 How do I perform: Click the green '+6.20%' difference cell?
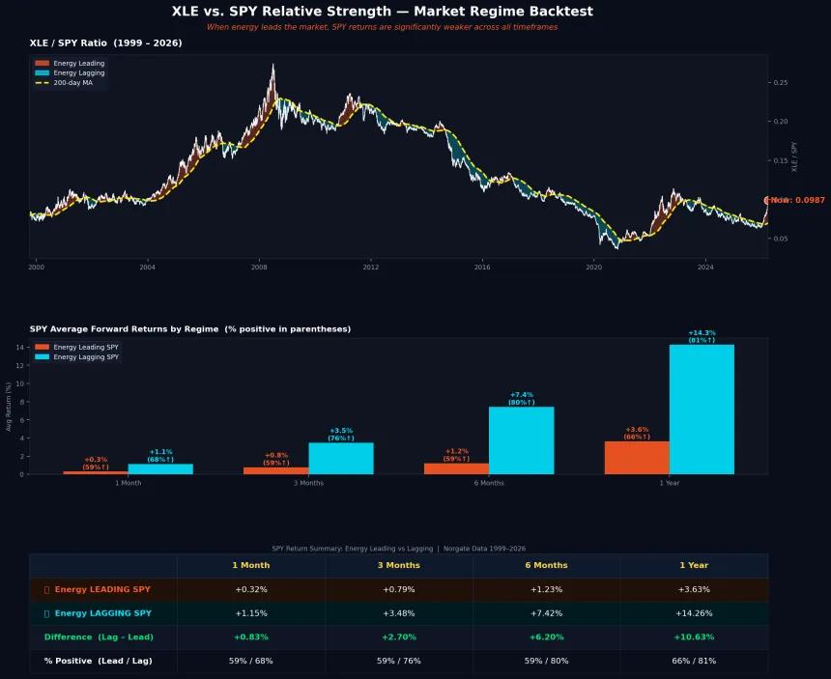pos(546,637)
